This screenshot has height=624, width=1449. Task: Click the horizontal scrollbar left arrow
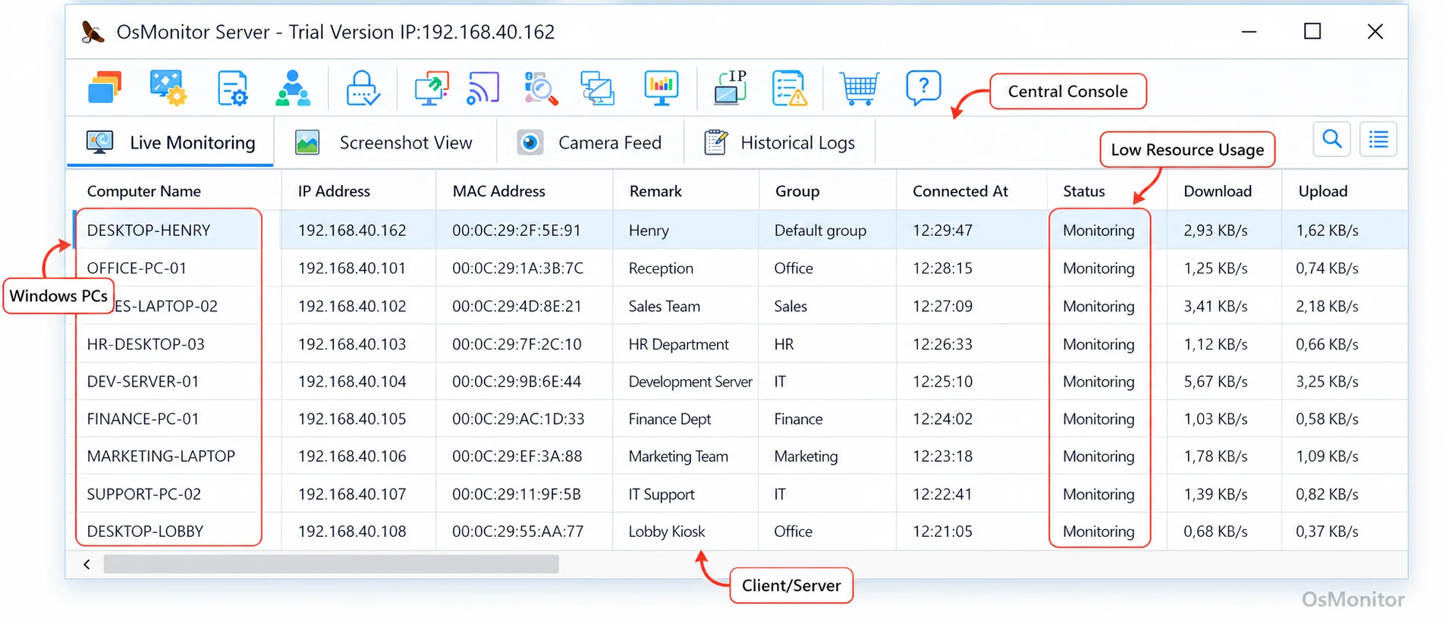pos(87,564)
